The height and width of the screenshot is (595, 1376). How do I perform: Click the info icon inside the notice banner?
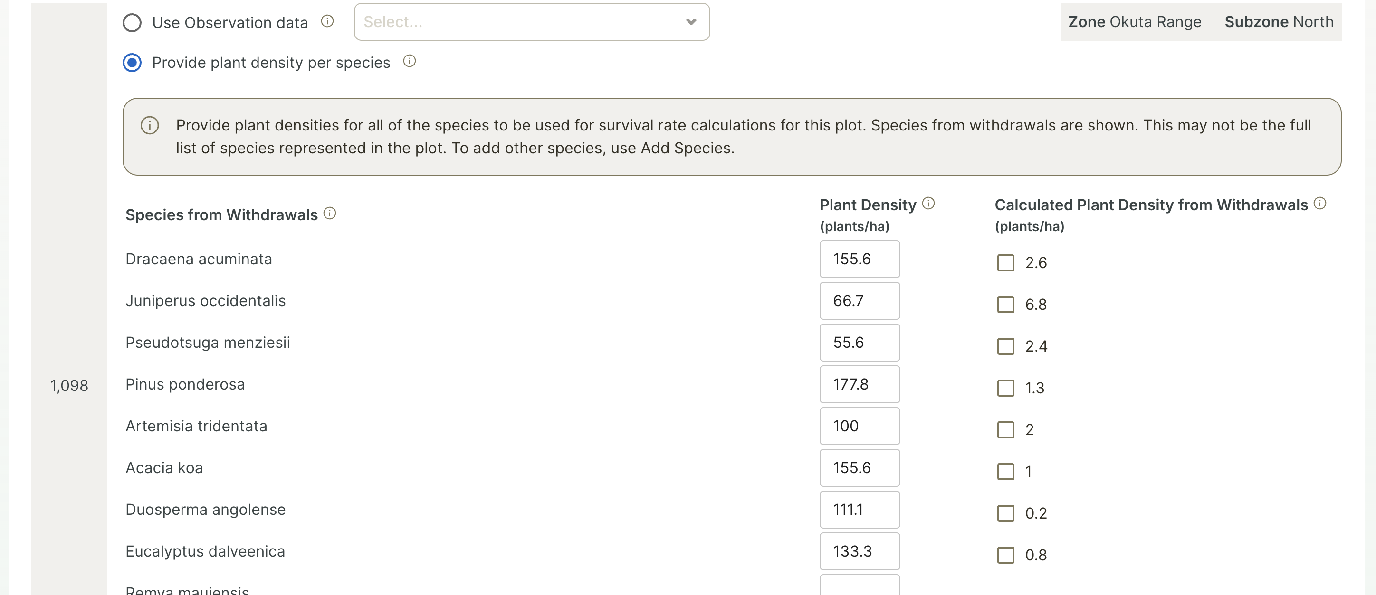150,126
